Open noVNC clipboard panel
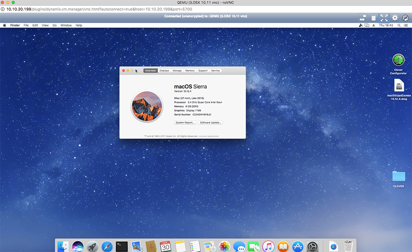 click(x=373, y=18)
